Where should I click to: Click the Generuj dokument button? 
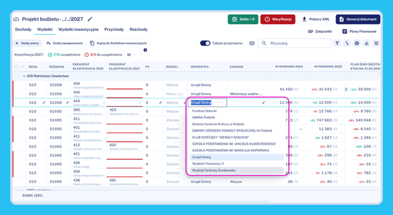pyautogui.click(x=358, y=19)
